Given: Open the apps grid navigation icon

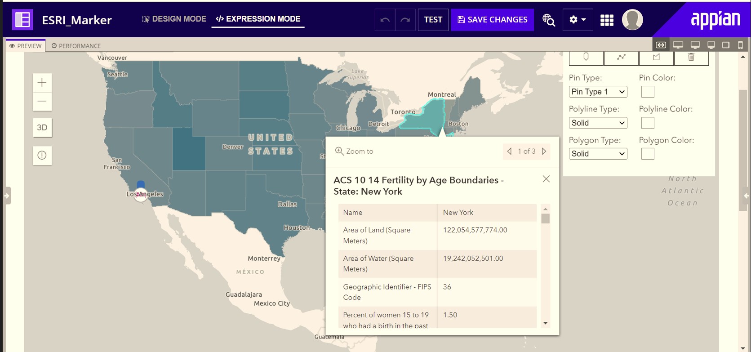Looking at the screenshot, I should 607,20.
